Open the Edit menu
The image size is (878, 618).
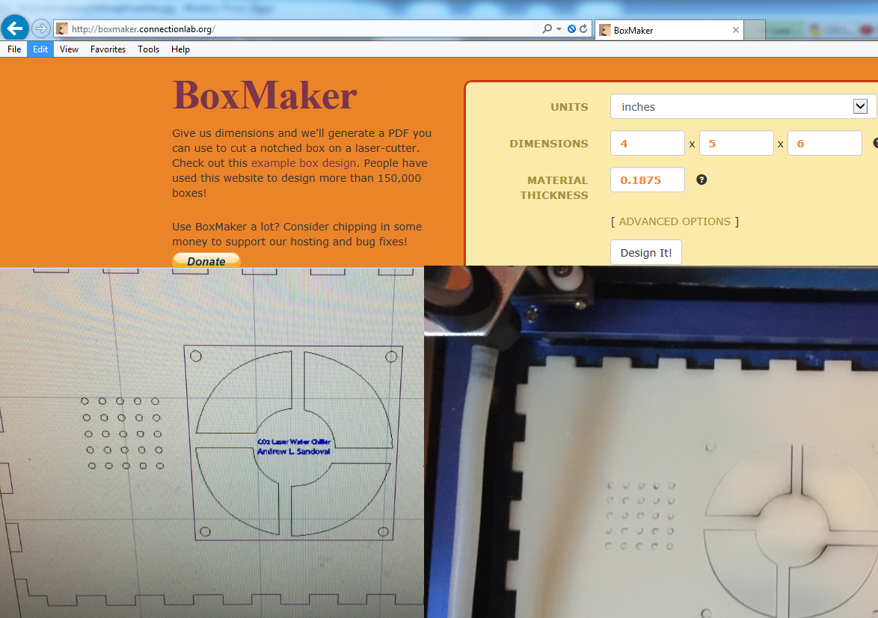tap(40, 49)
